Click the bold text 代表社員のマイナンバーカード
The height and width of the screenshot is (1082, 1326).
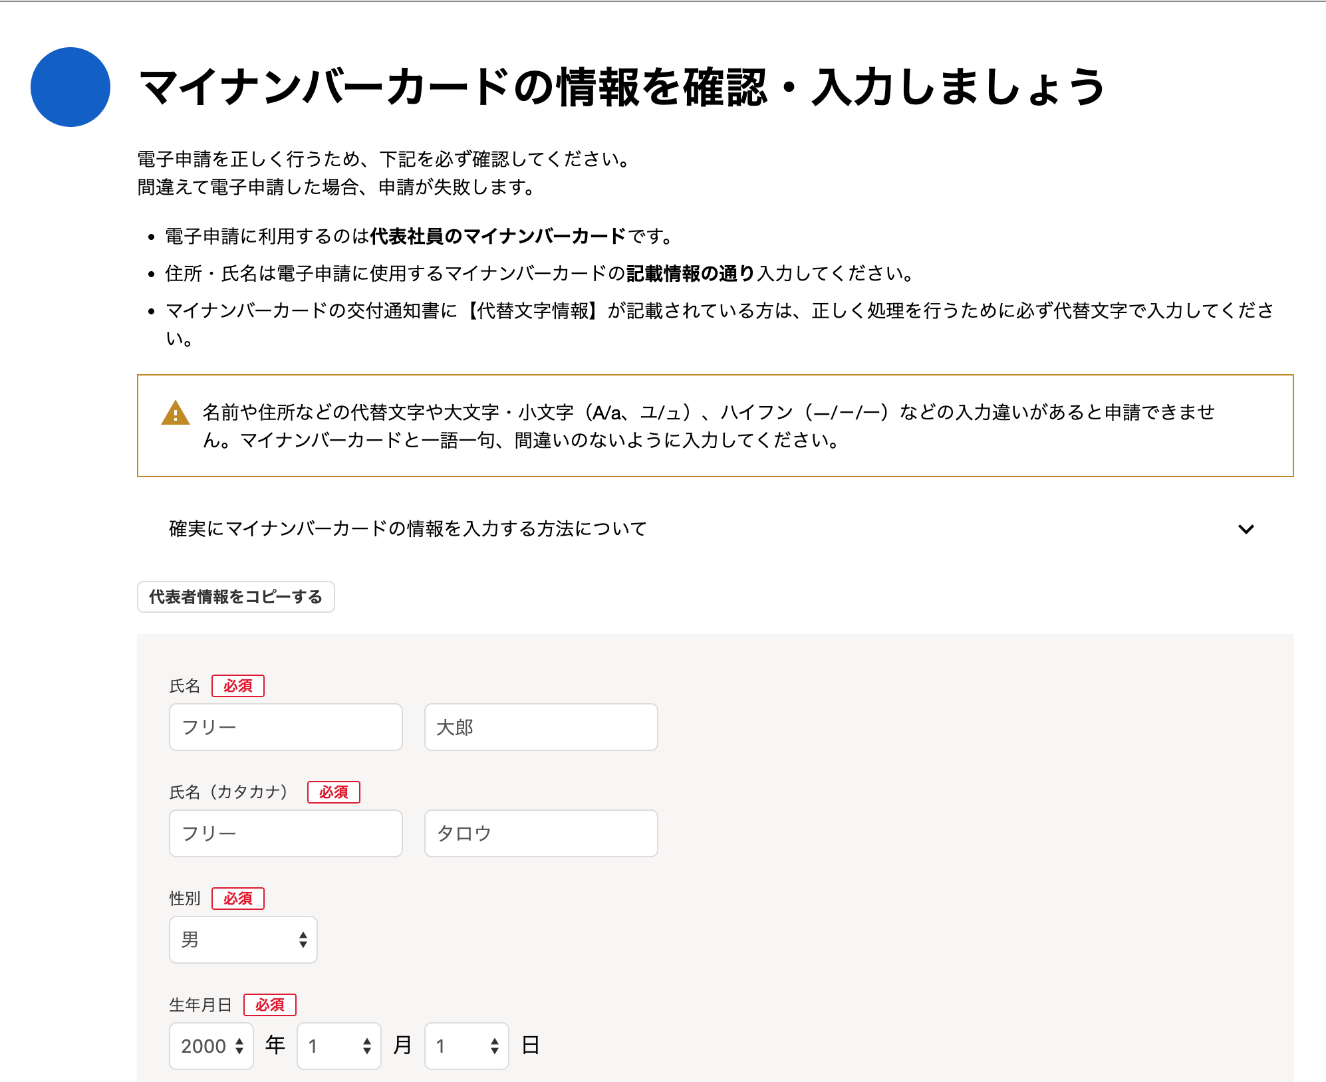(x=498, y=236)
